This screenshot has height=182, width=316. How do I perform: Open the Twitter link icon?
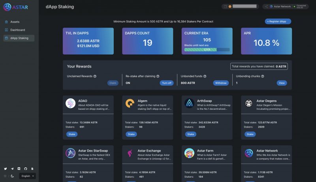point(6,169)
